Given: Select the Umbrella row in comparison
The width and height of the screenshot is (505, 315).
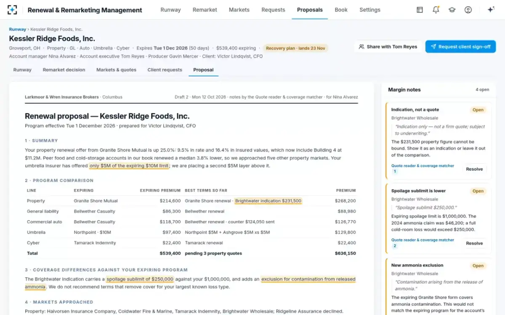Looking at the screenshot, I should (x=191, y=232).
